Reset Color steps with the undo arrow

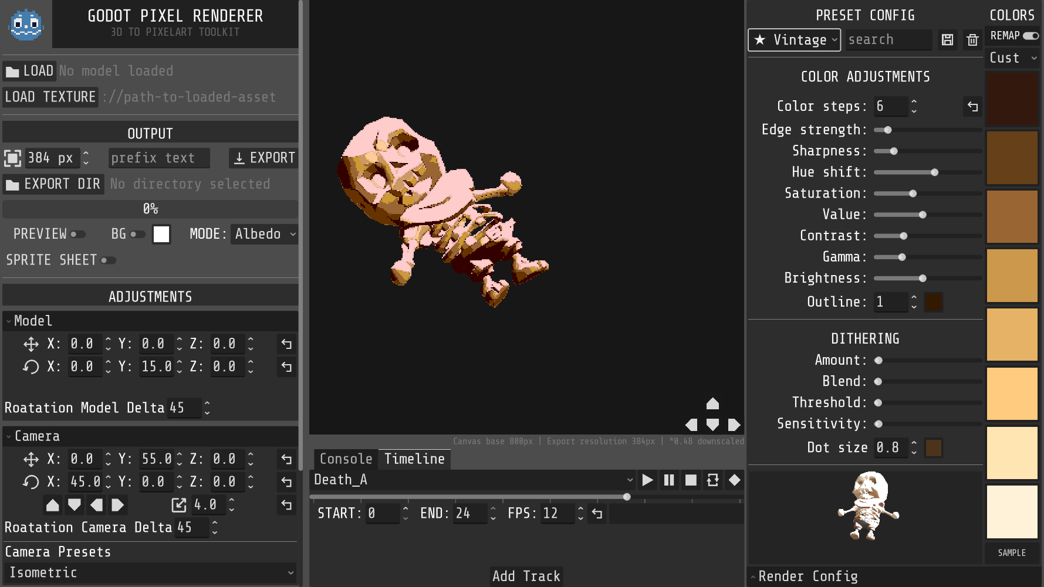[x=972, y=106]
